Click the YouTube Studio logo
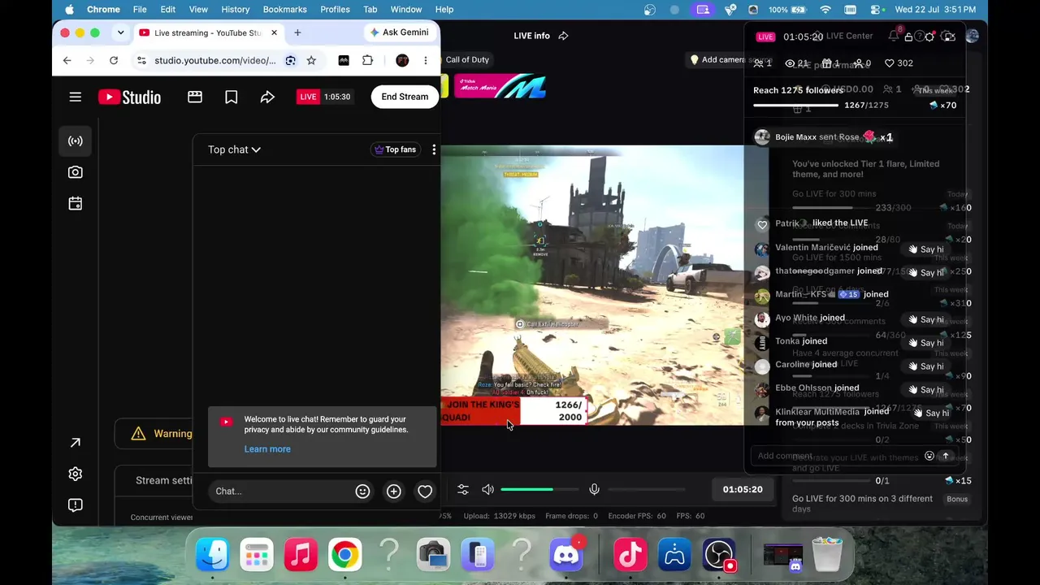 pos(130,97)
